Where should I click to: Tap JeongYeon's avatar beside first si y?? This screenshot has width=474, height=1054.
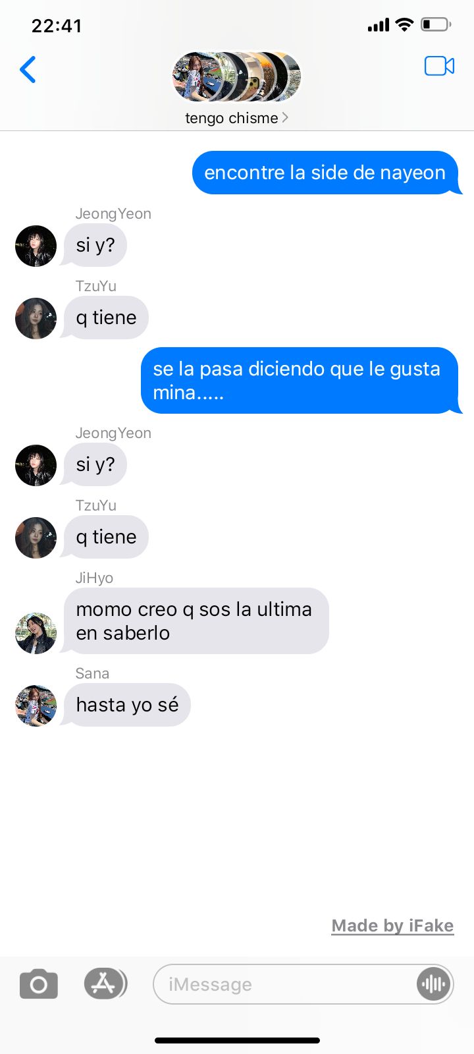[x=36, y=246]
